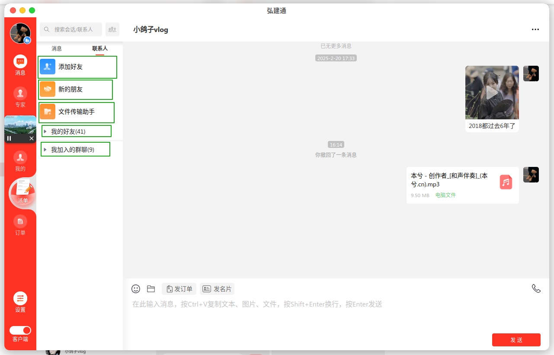Viewport: 554px width, 355px height.
Task: Close the floating video preview
Action: 32,138
